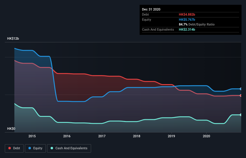The height and width of the screenshot is (158, 246).
Task: Click the Equity row label in tooltip
Action: 147,20
